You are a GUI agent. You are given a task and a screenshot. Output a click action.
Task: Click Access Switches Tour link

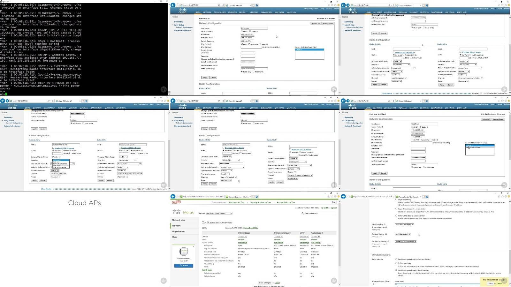coord(286,202)
